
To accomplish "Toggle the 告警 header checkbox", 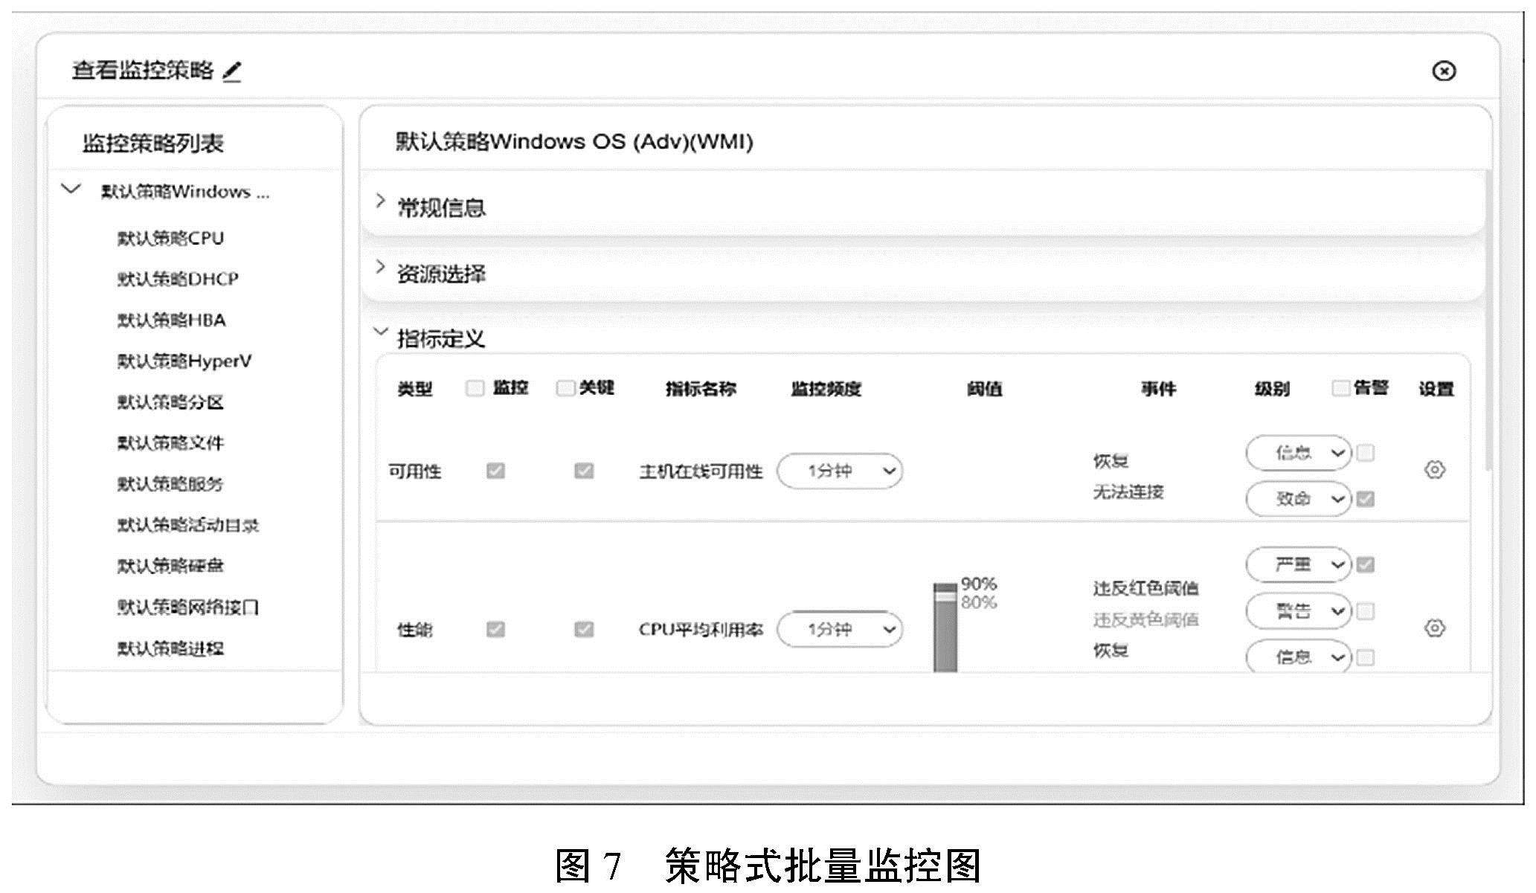I will pyautogui.click(x=1341, y=388).
